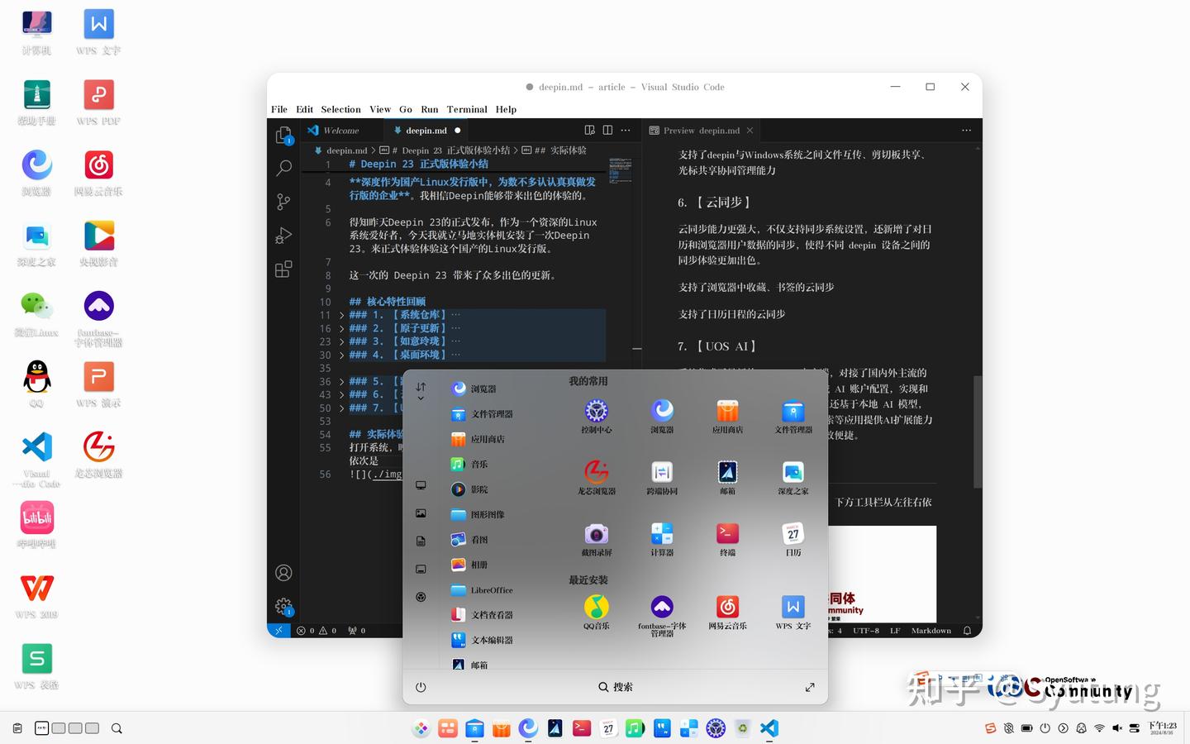Open notifications bell in VS Code status bar

click(967, 631)
